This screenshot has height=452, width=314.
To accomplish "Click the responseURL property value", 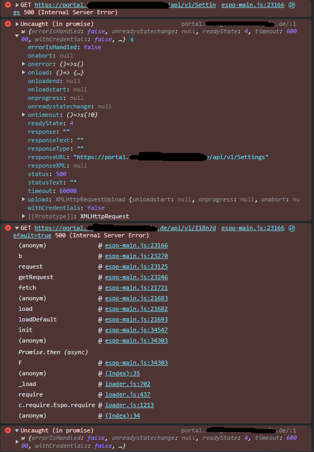I will (x=171, y=157).
